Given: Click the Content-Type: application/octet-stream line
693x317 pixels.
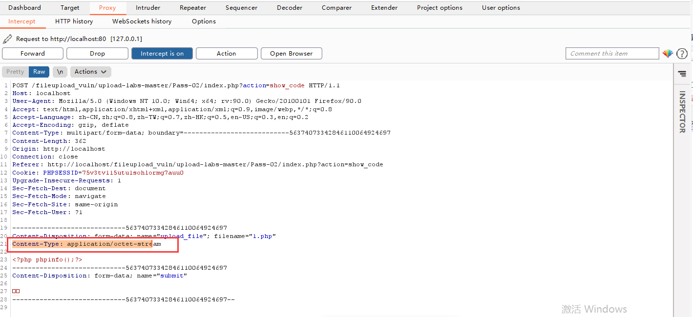Looking at the screenshot, I should click(86, 244).
